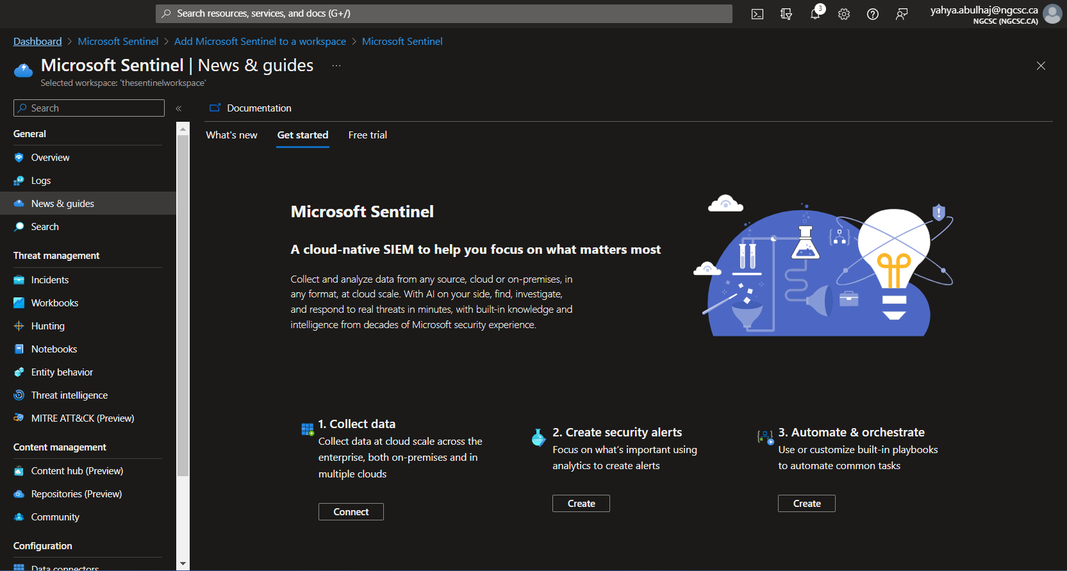Viewport: 1067px width, 571px height.
Task: Click the Logs icon in sidebar
Action: pyautogui.click(x=19, y=181)
